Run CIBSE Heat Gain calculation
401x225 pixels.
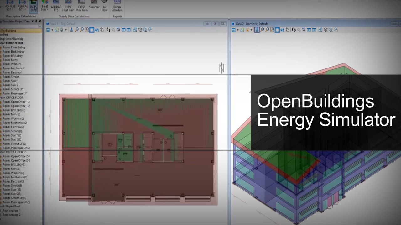click(x=68, y=6)
